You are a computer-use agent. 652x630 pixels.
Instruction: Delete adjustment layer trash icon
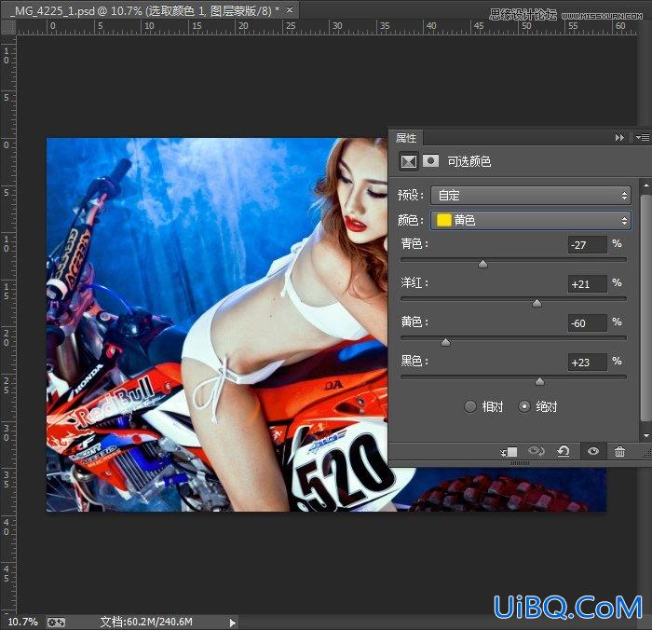click(x=619, y=451)
